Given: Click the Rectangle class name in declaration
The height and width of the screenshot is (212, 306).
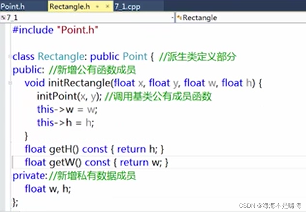Looking at the screenshot, I should coord(61,57).
